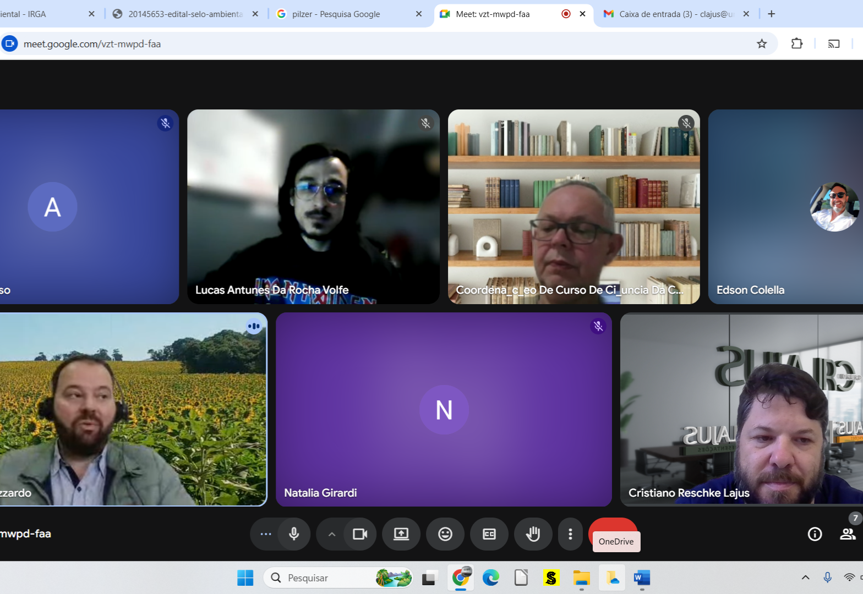Toggle the microphone in Meet controls
The width and height of the screenshot is (863, 594).
(x=294, y=534)
